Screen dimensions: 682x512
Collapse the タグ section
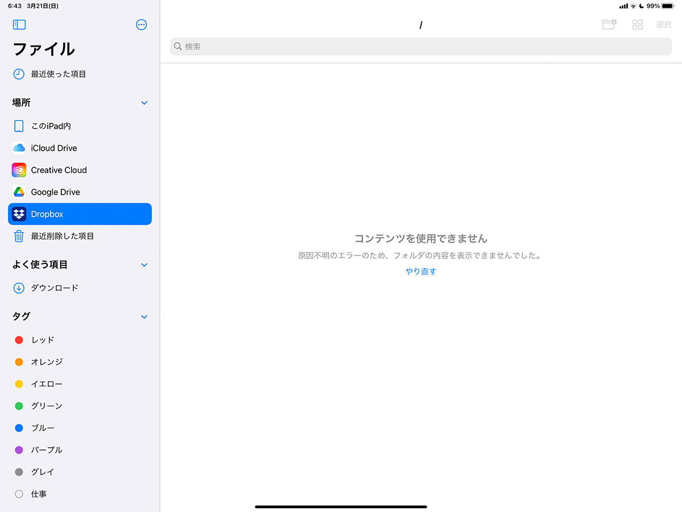coord(144,317)
